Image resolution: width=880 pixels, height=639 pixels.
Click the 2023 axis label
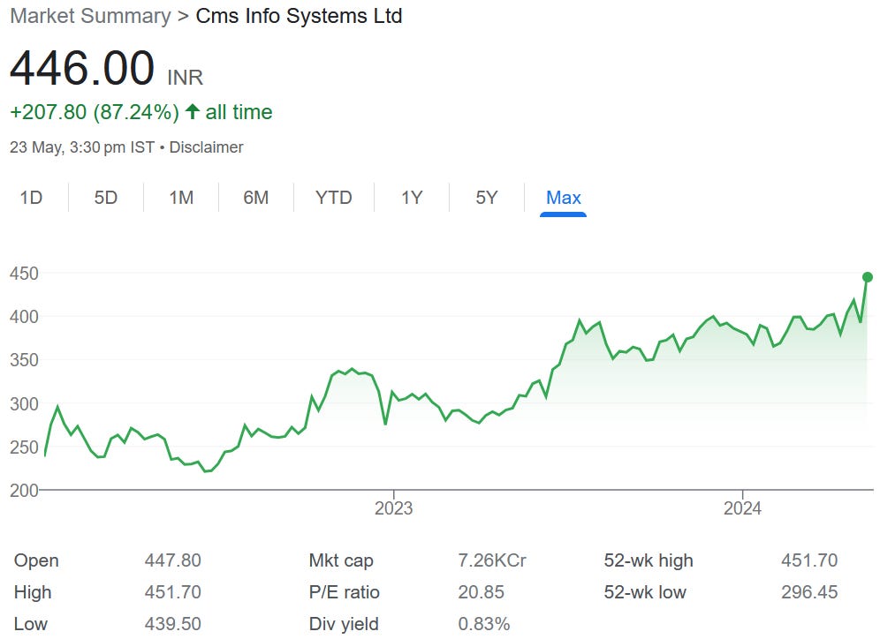[393, 508]
